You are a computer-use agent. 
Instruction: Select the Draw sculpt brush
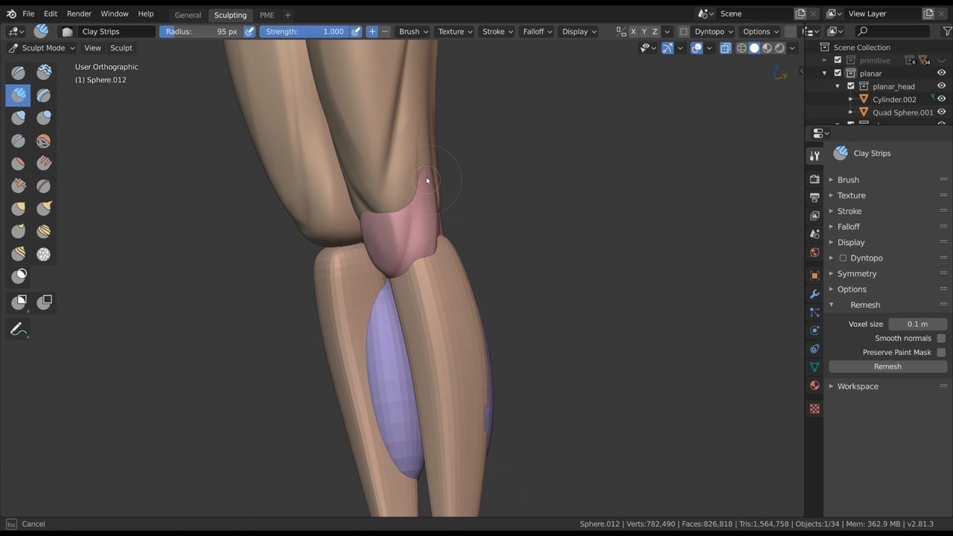coord(19,72)
